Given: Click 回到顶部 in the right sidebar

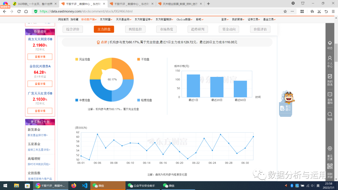Looking at the screenshot, I should [x=330, y=175].
